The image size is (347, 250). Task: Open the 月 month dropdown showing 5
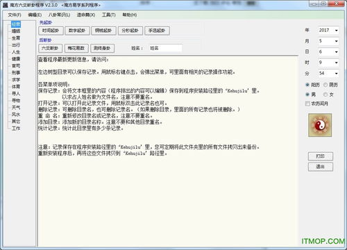point(328,41)
